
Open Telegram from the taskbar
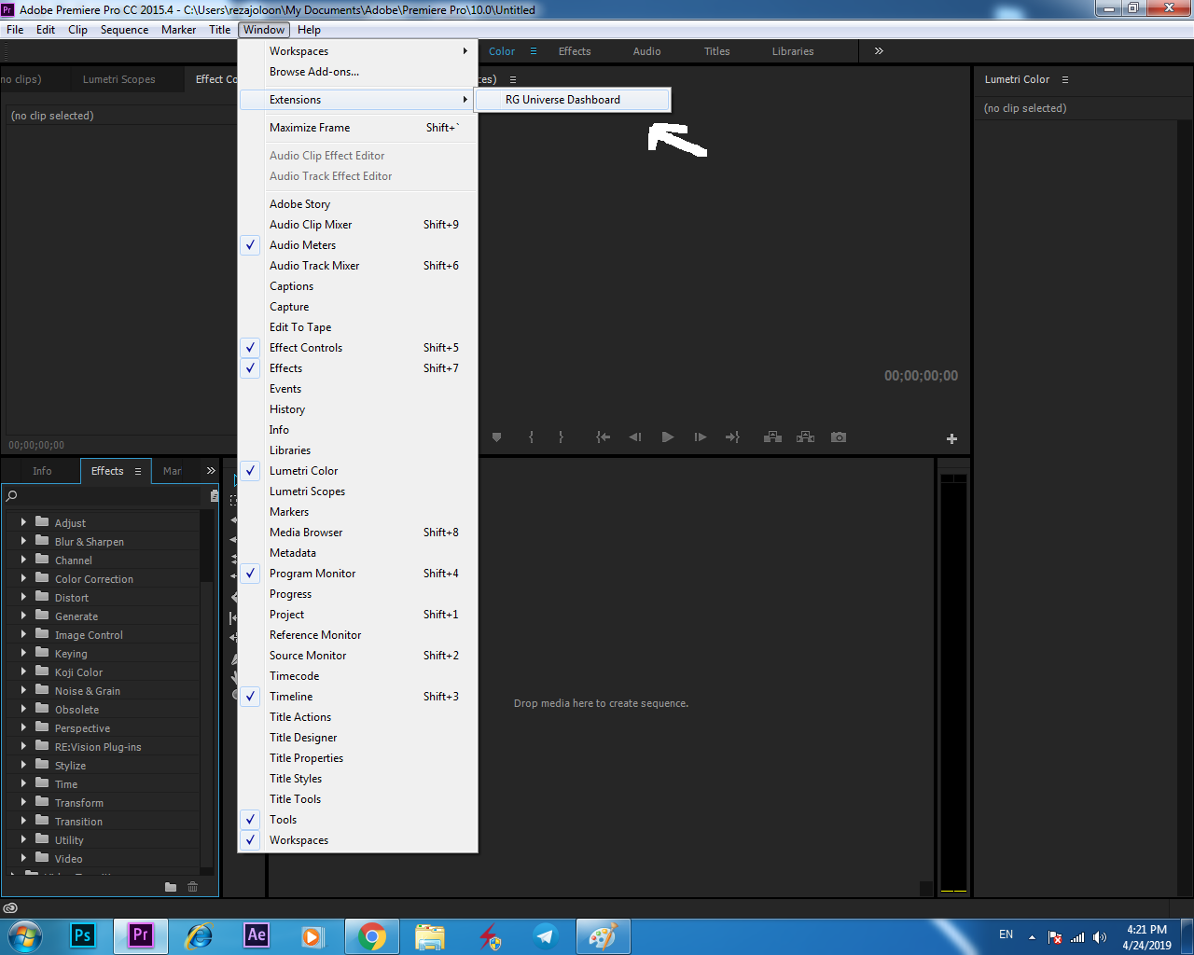546,936
